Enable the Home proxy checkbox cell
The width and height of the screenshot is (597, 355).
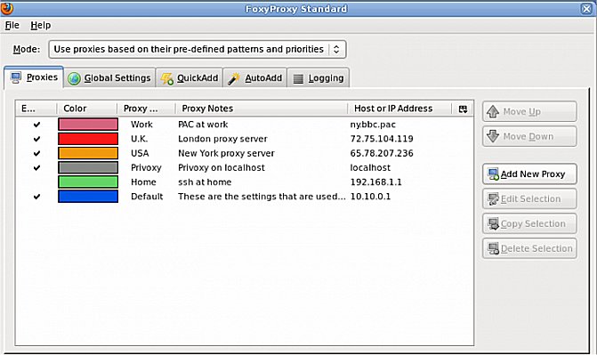[x=36, y=182]
